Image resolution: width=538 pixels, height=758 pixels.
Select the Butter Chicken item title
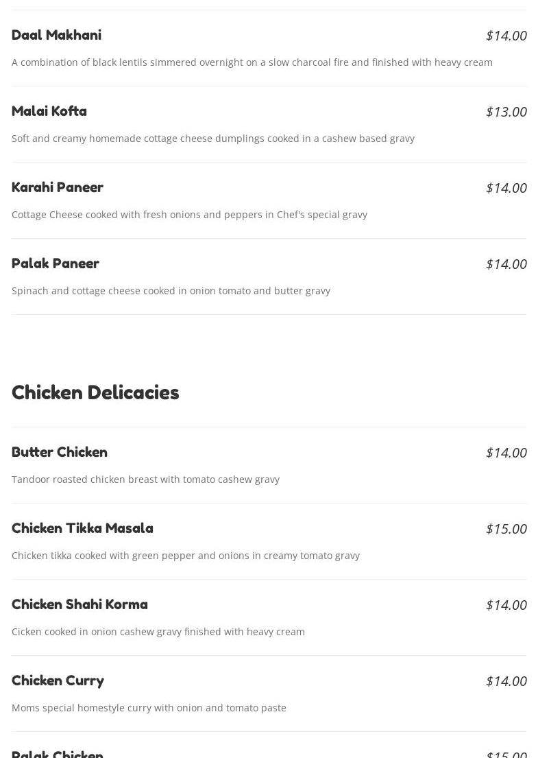(60, 452)
